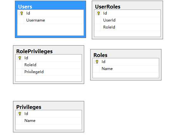Select the Name column in Privileges table
Image resolution: width=182 pixels, height=139 pixels.
coord(48,121)
